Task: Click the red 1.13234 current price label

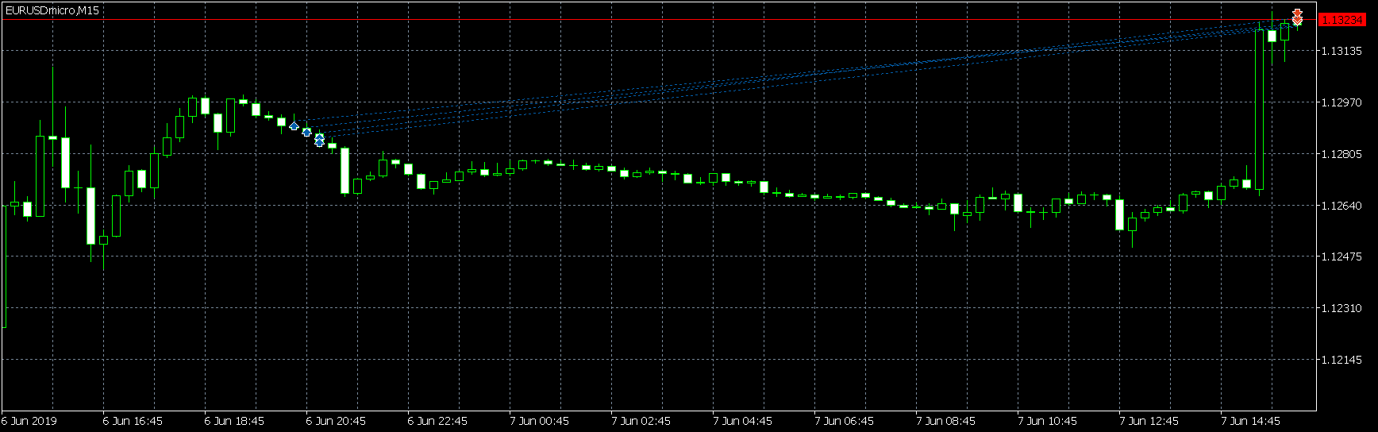Action: (1342, 20)
